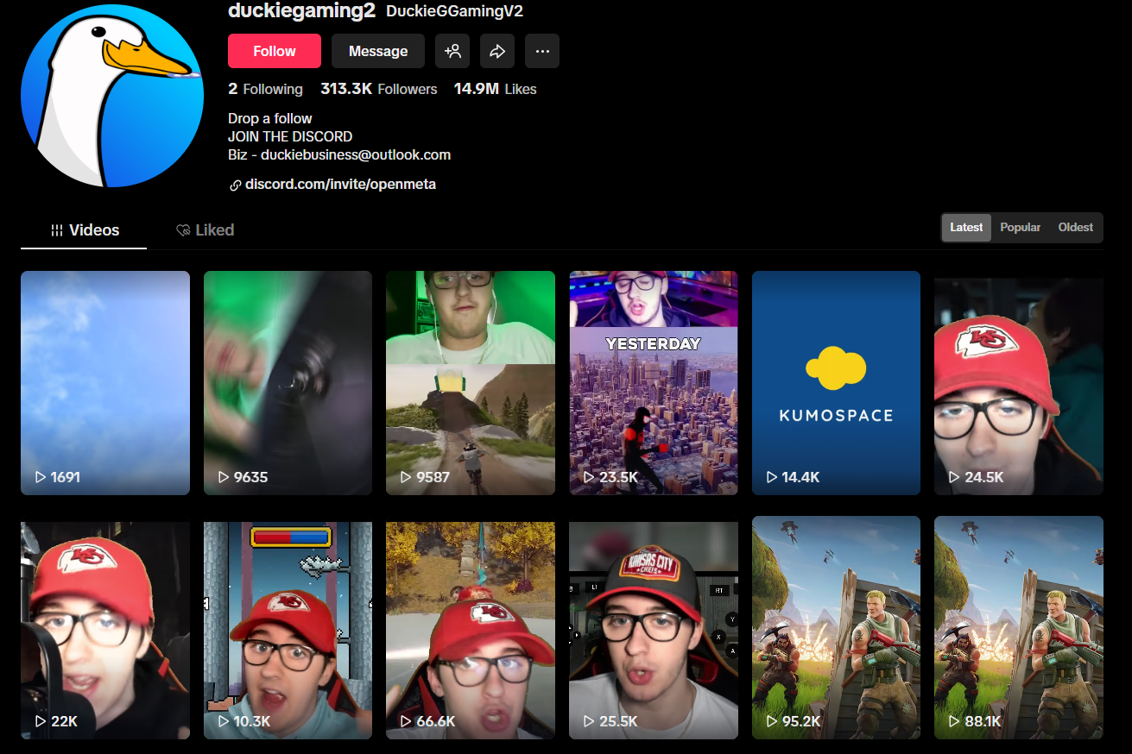Send a Message to duckiegaming2
Viewport: 1132px width, 754px height.
[x=377, y=51]
